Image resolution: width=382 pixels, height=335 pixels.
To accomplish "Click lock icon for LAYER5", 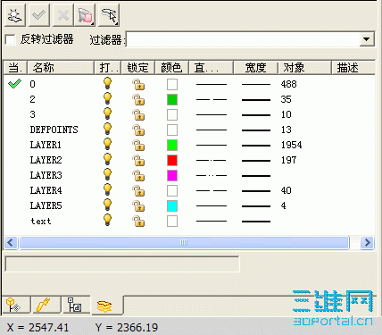I will tap(138, 205).
